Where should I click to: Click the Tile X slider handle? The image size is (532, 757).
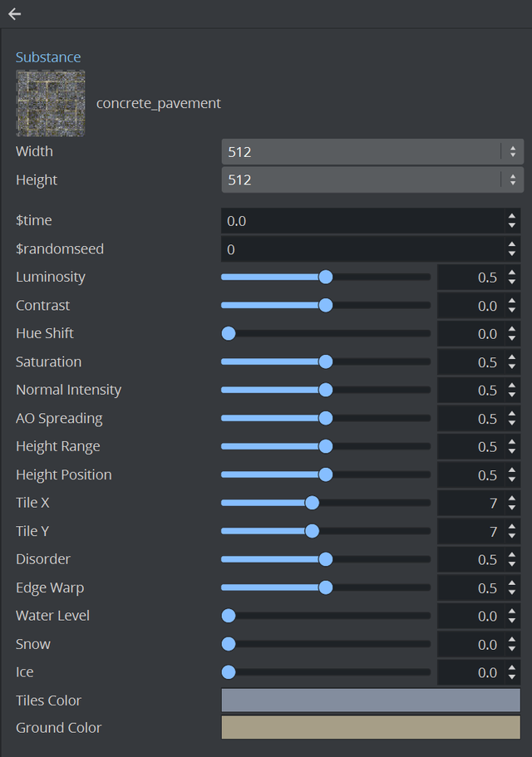coord(313,503)
